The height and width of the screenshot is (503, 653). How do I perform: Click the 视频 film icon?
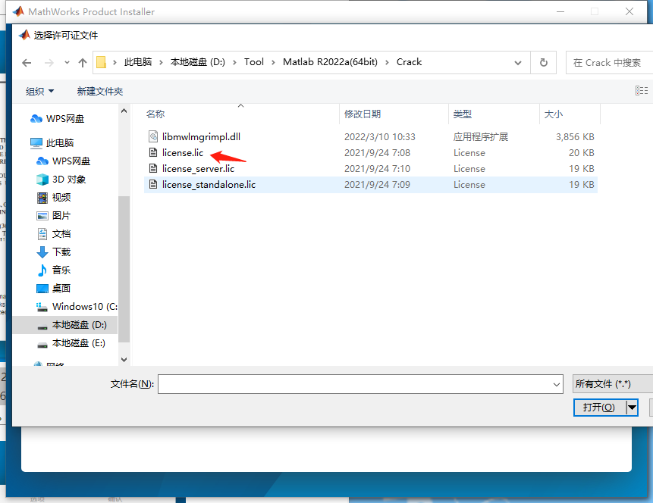(42, 198)
